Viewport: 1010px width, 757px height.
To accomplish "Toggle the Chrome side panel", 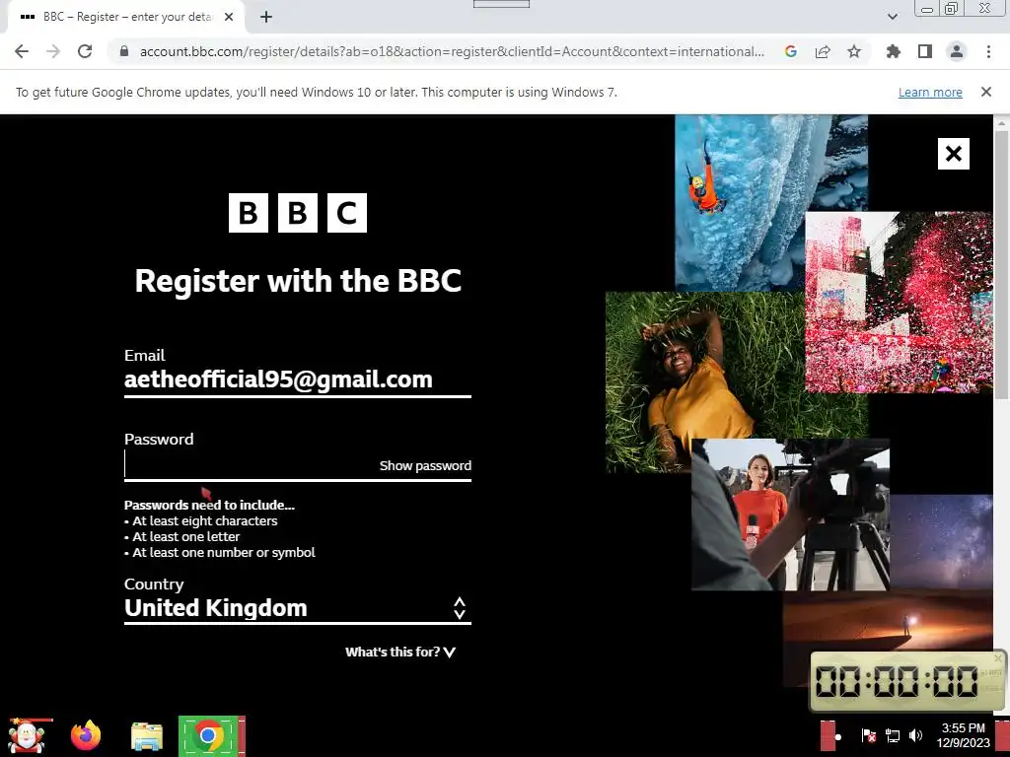I will [x=925, y=51].
